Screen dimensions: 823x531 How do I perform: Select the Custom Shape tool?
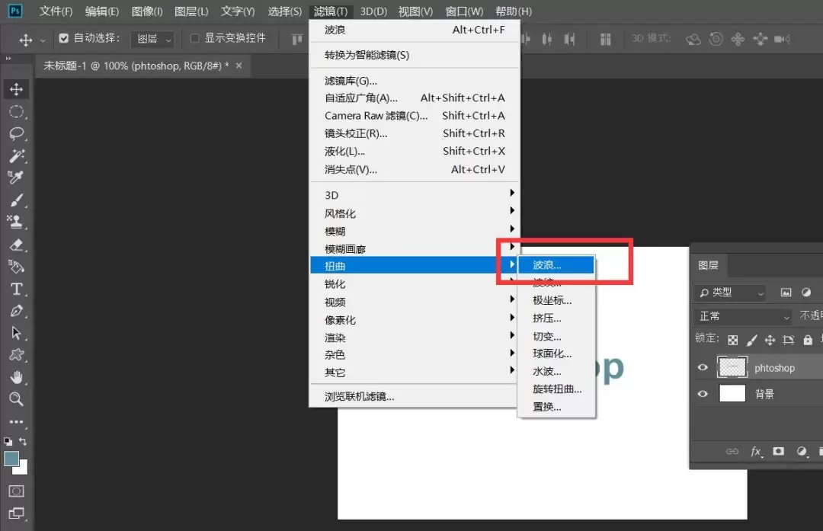coord(16,355)
